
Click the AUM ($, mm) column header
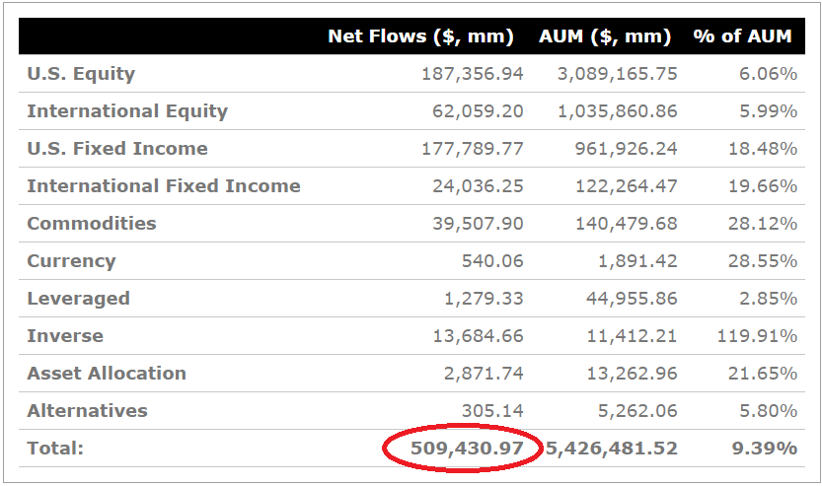click(x=605, y=36)
